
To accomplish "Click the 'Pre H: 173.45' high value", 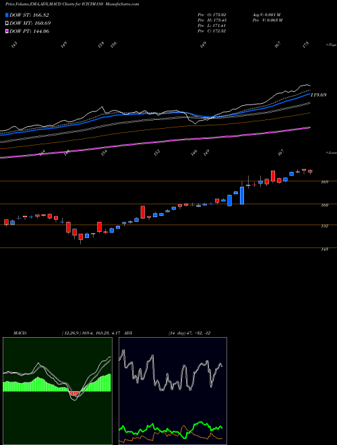I will 212,20.
